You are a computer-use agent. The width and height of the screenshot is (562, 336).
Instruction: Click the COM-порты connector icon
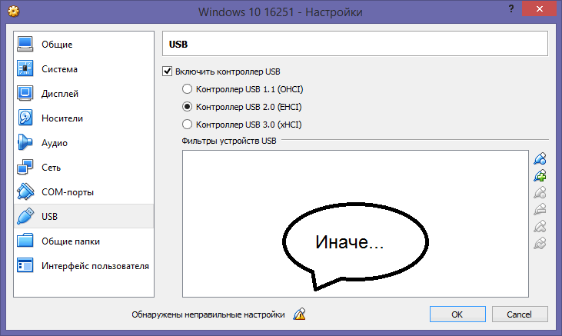(25, 192)
